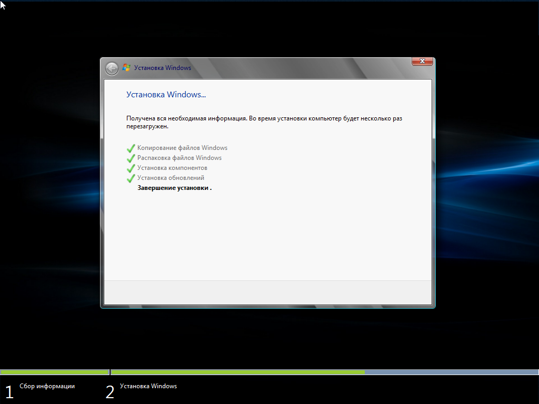Click the round back arrow button
Viewport: 539px width, 404px height.
(x=112, y=69)
